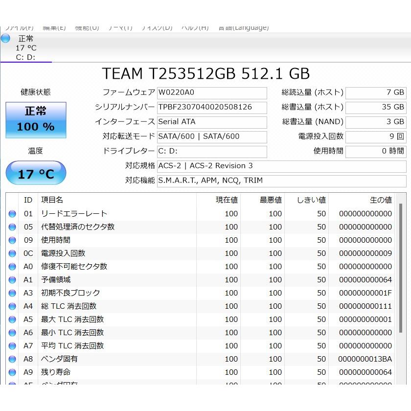Click the status icon next to ベンダ固有 row

click(x=12, y=359)
